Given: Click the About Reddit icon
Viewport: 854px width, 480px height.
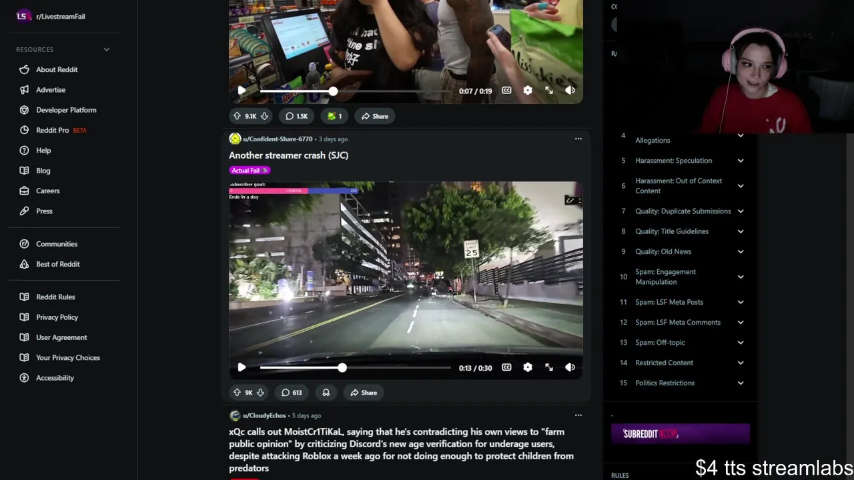Looking at the screenshot, I should [25, 69].
